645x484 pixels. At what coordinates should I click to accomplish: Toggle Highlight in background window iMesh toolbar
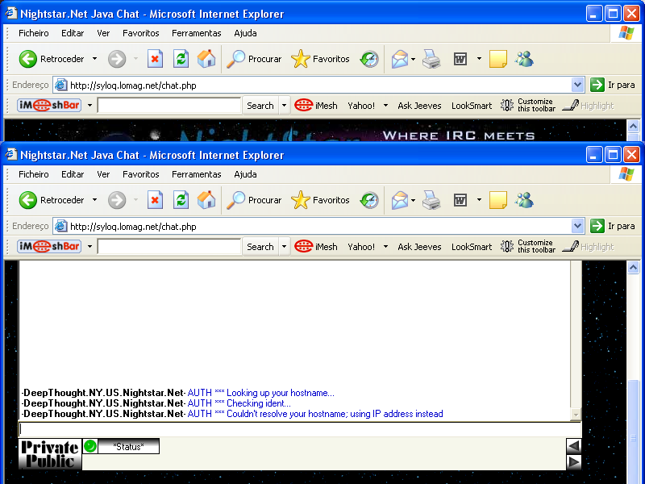[589, 106]
